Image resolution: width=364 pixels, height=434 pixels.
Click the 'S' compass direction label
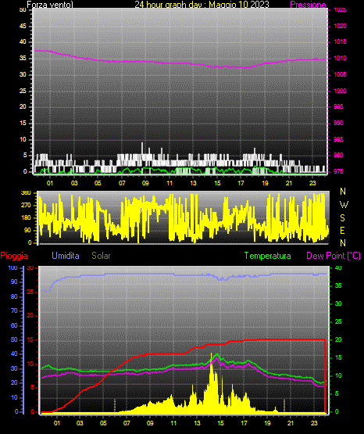[x=342, y=218]
